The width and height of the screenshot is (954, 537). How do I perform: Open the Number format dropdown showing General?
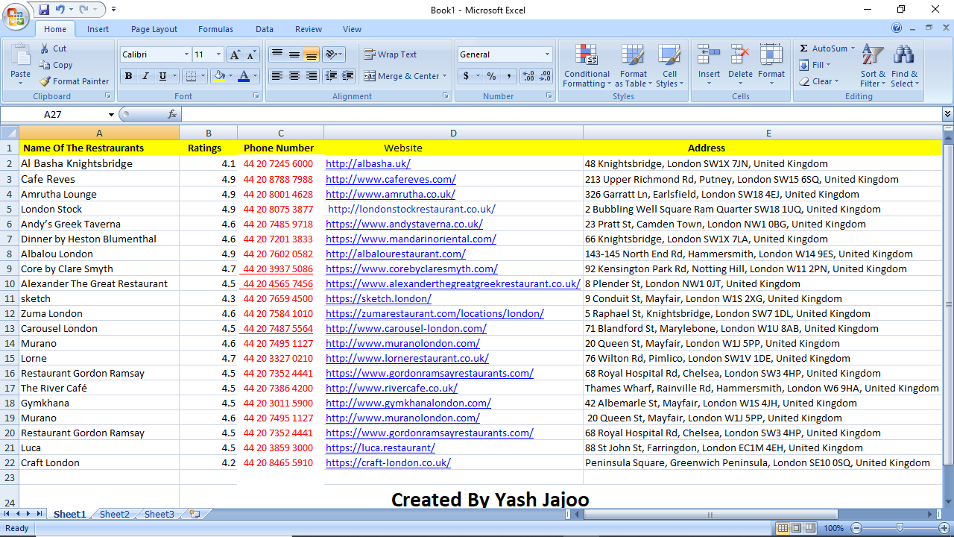(x=505, y=54)
